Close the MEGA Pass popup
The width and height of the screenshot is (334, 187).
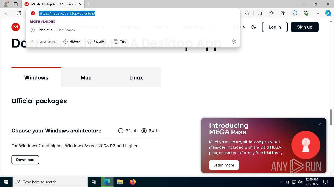[x=320, y=124]
